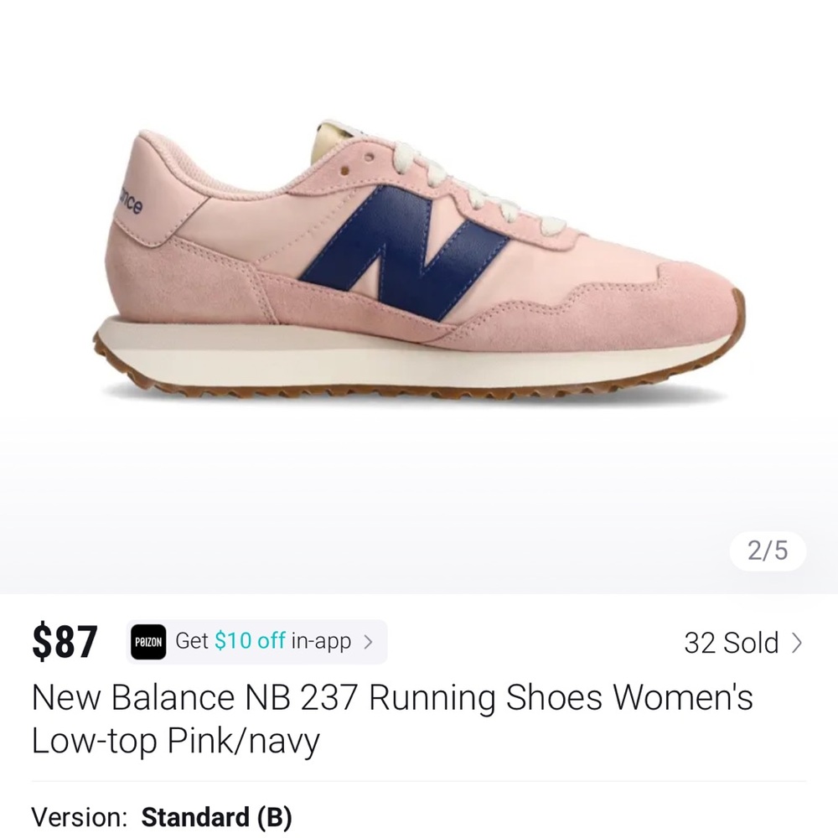Tap the POIZON app logo icon
The image size is (838, 838).
point(147,640)
